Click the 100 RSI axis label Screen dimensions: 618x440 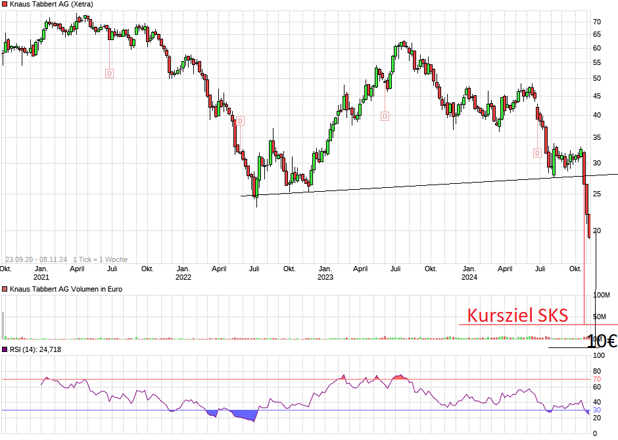tap(599, 356)
